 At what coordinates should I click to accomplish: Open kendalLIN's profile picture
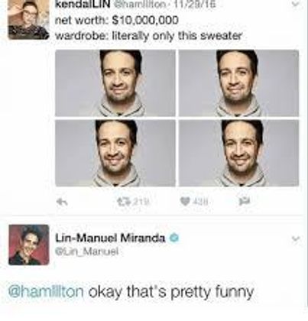pos(28,20)
